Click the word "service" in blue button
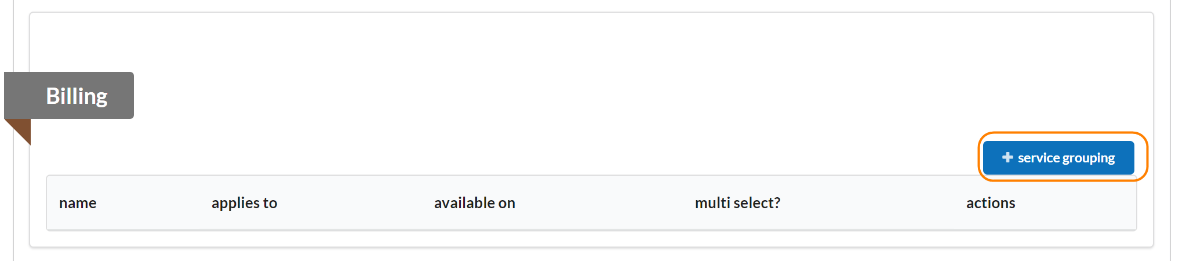 (1039, 158)
